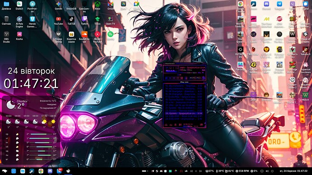Skip to previous track in taskbar
The height and width of the screenshot is (175, 312).
191,171
